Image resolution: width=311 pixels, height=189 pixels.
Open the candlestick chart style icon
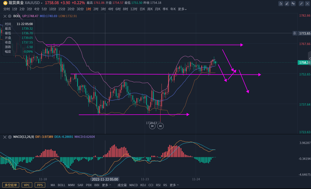(x=293, y=3)
